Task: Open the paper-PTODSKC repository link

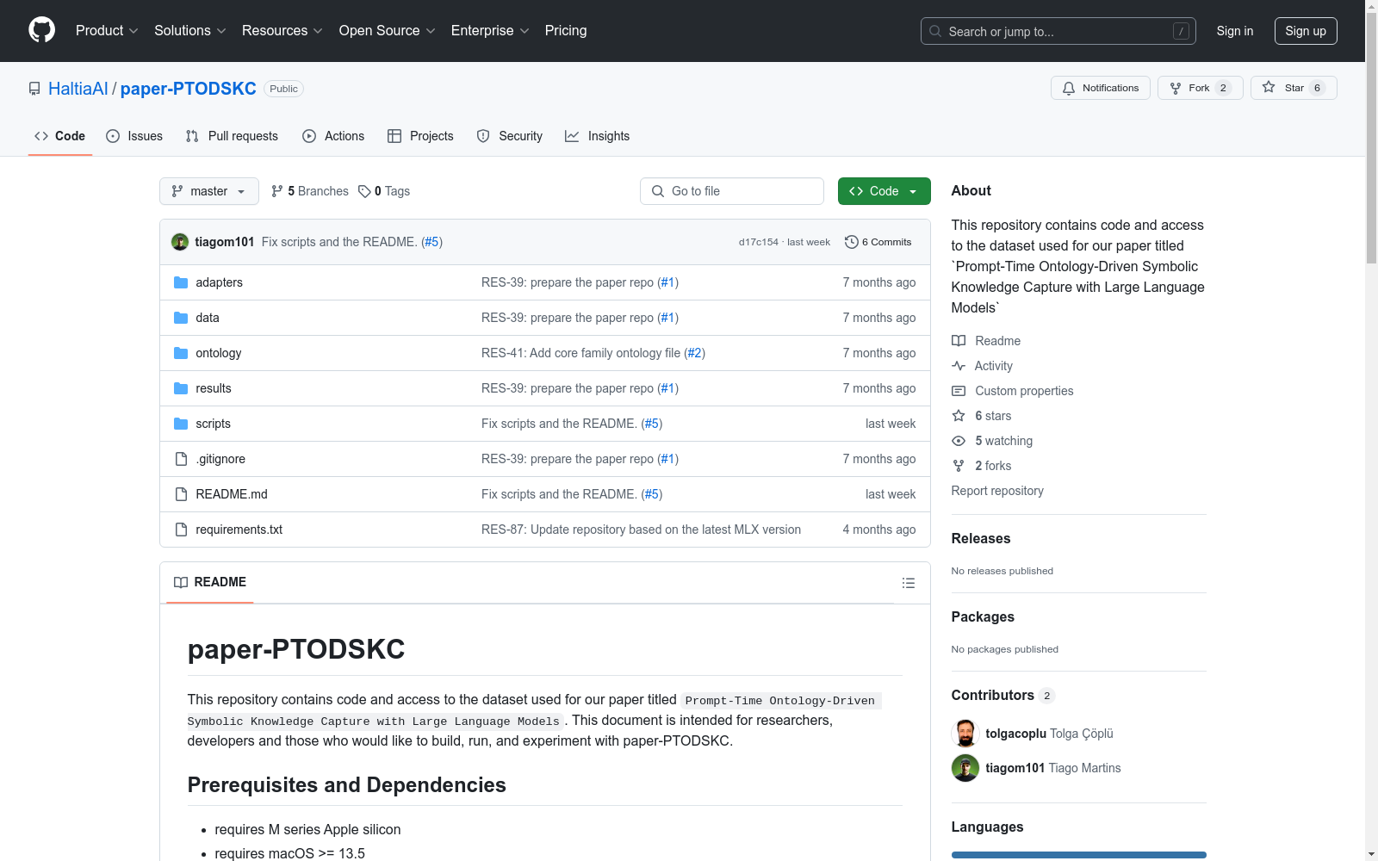Action: (189, 89)
